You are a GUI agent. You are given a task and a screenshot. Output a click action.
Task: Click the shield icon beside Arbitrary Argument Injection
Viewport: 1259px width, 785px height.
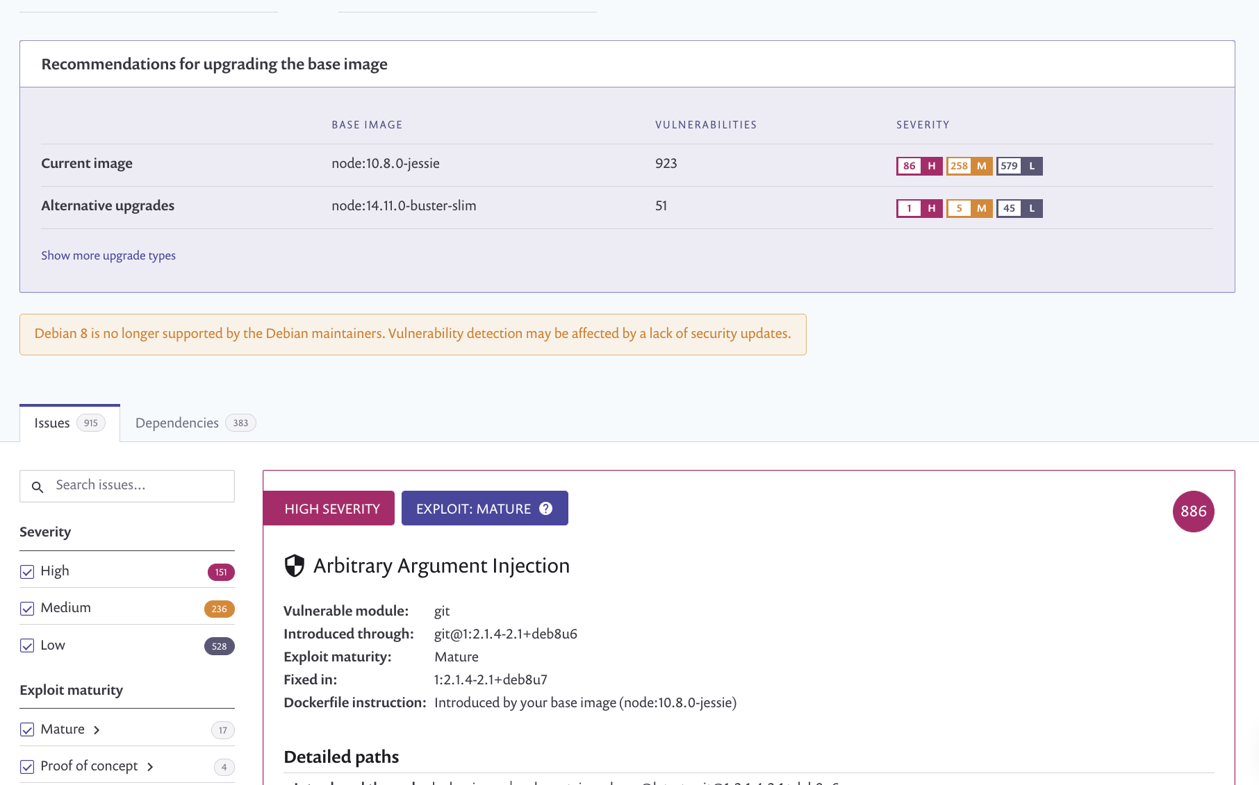[x=295, y=566]
